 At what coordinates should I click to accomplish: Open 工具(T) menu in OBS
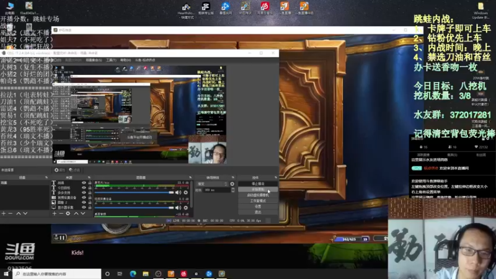pos(111,60)
